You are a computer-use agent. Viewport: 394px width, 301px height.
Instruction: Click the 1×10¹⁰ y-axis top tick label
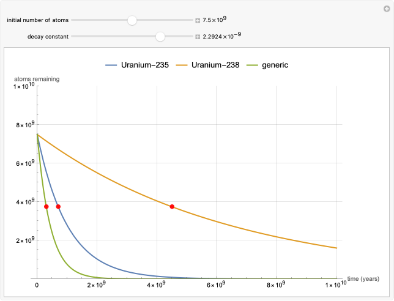coord(24,86)
